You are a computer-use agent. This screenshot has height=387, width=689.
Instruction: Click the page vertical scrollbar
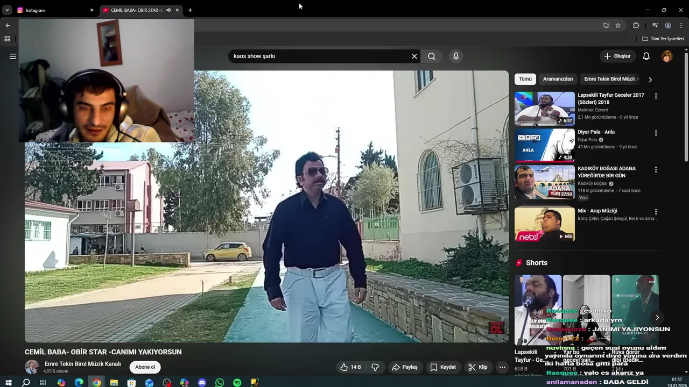(686, 107)
